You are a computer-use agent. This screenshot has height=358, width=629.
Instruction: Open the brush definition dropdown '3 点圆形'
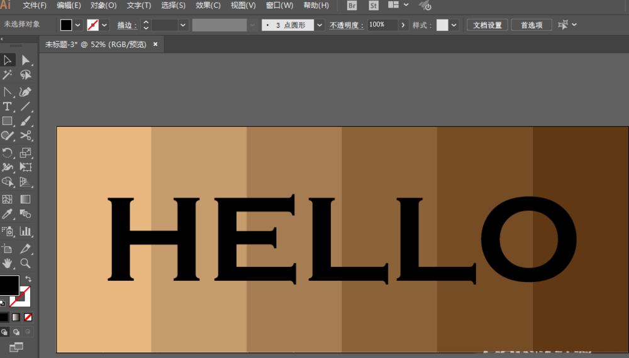pos(320,25)
